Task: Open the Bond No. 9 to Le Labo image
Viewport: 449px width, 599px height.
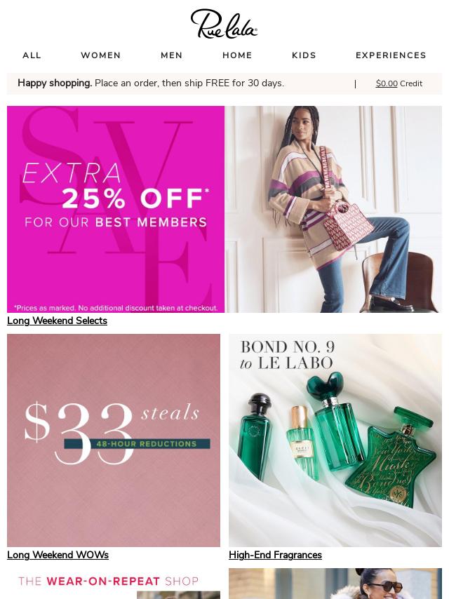Action: tap(335, 440)
